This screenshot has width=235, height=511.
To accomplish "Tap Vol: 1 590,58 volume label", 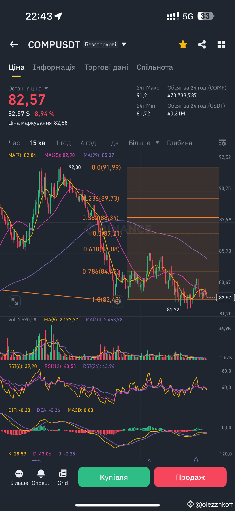I will point(22,320).
